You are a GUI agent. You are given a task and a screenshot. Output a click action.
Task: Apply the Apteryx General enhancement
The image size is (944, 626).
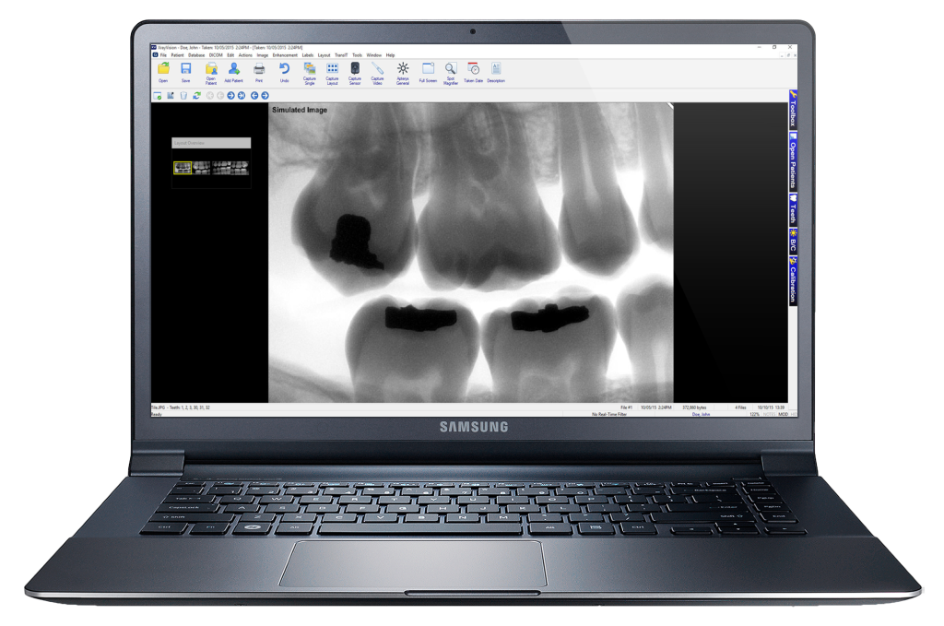[403, 70]
